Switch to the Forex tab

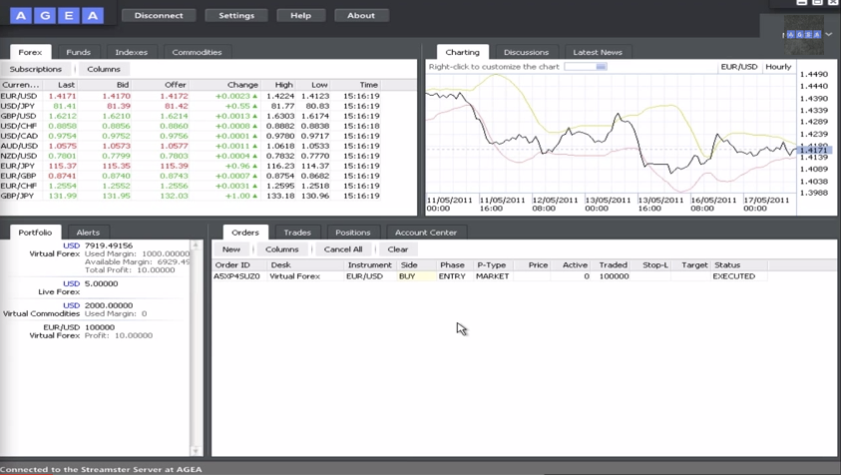(x=30, y=52)
